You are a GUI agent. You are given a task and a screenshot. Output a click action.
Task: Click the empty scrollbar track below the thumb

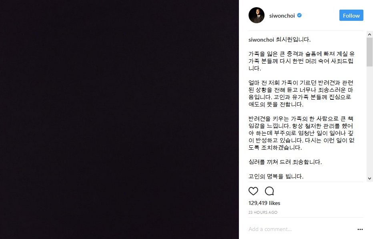click(369, 121)
